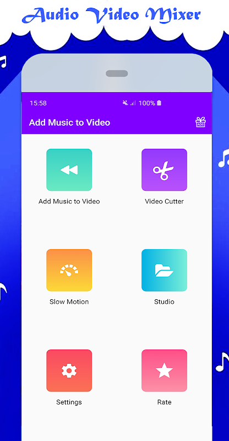This screenshot has height=441, width=229.
Task: Click the 'Slow Motion' label
Action: pyautogui.click(x=69, y=302)
